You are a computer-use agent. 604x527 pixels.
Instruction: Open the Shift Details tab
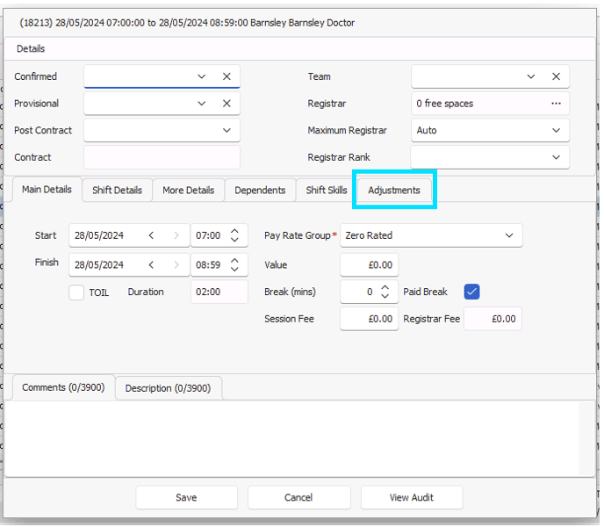tap(117, 190)
